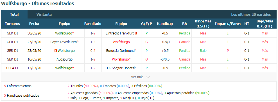Click Eintracht Frankfurt team name
Screen dimensions: 278x102
coord(119,33)
